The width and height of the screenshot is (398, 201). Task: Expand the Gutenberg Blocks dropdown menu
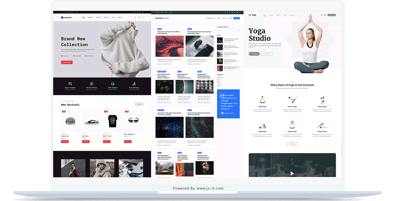coord(211,18)
